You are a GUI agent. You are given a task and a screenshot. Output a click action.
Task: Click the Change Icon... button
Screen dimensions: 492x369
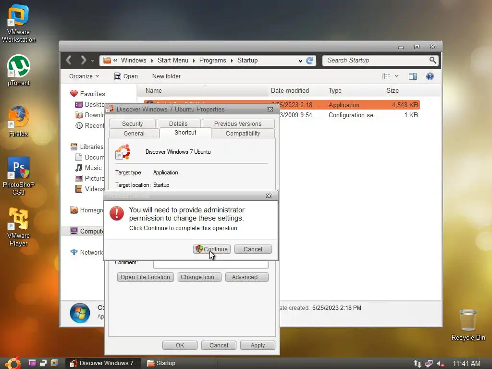[x=199, y=277]
